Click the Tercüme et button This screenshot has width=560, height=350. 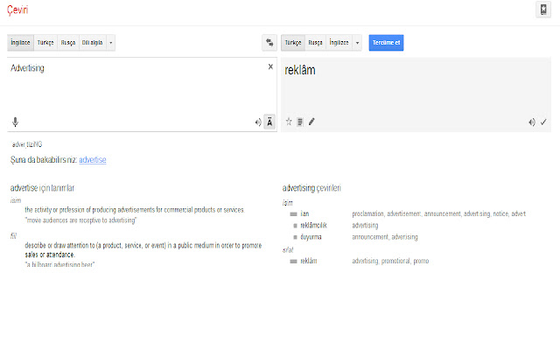point(386,43)
